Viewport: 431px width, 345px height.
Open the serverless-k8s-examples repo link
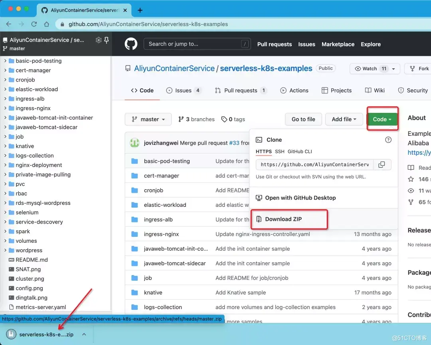pyautogui.click(x=266, y=68)
